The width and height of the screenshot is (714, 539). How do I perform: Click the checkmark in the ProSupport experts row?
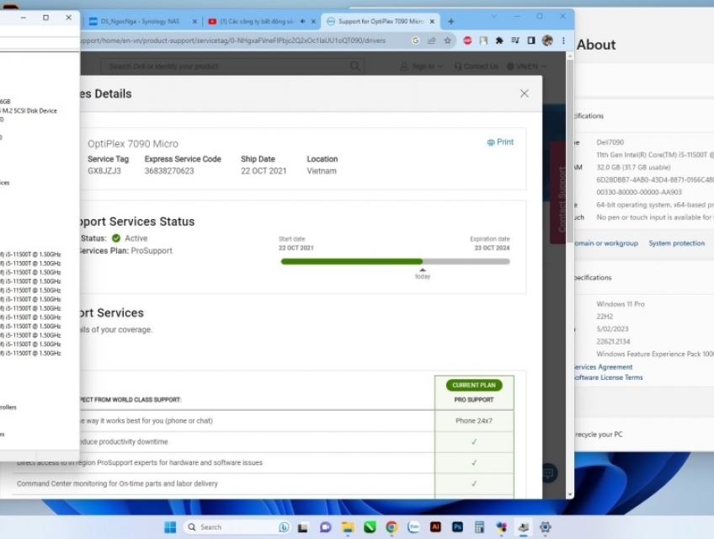(474, 462)
